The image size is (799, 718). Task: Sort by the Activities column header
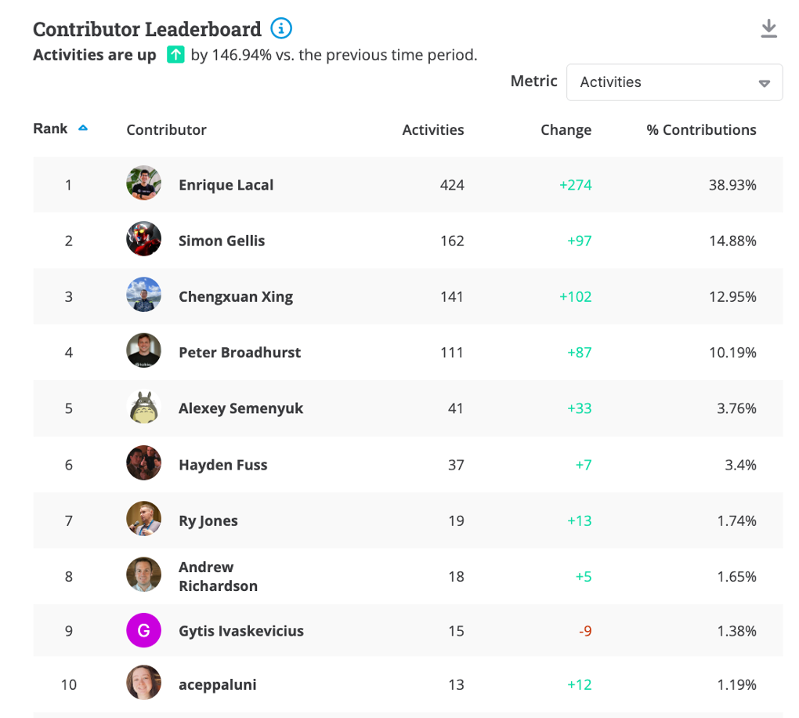(x=432, y=129)
